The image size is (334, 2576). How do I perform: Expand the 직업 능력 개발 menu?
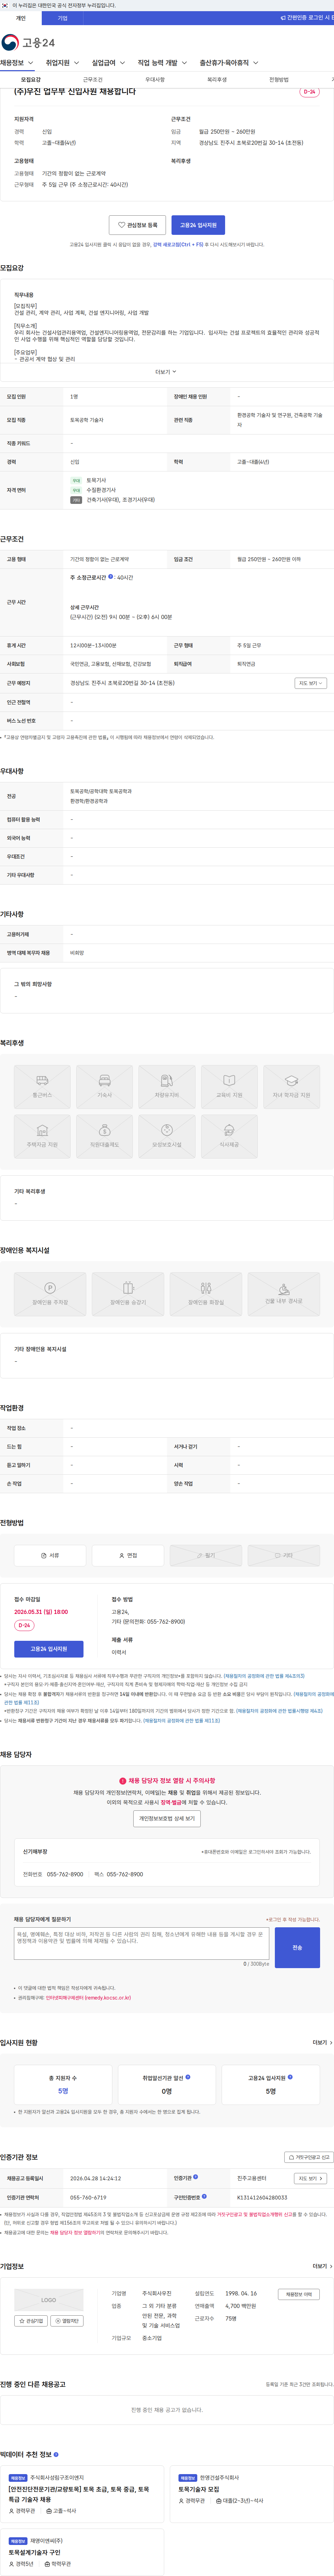pos(162,63)
